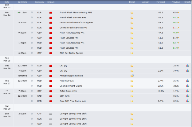Click red impact icon for BOE Gov Bailey Speaks
The image size is (192, 127).
(x=51, y=53)
